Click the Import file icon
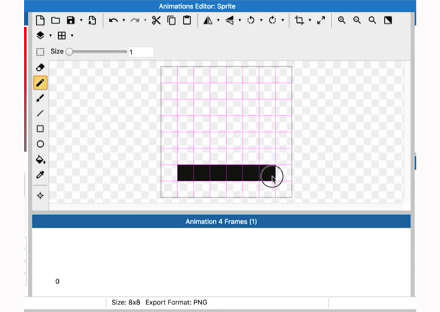This screenshot has width=440, height=312. (92, 20)
